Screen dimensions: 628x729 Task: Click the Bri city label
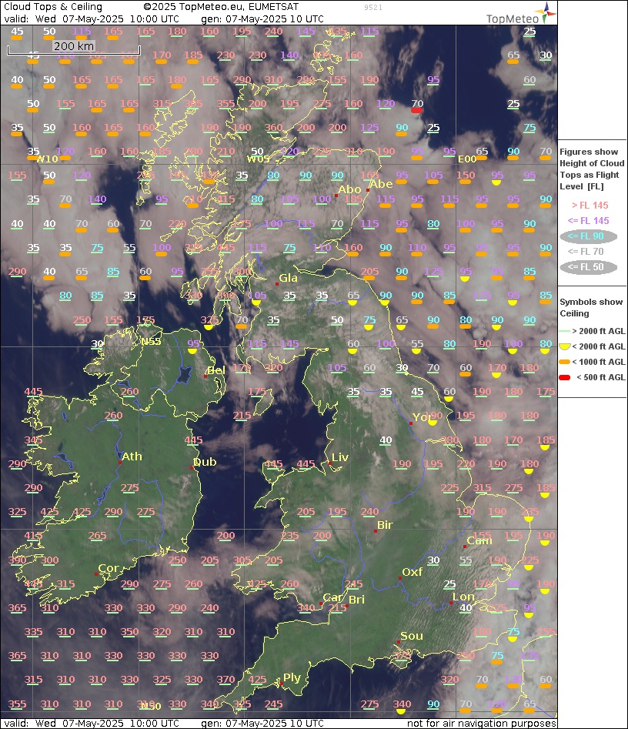tap(356, 600)
